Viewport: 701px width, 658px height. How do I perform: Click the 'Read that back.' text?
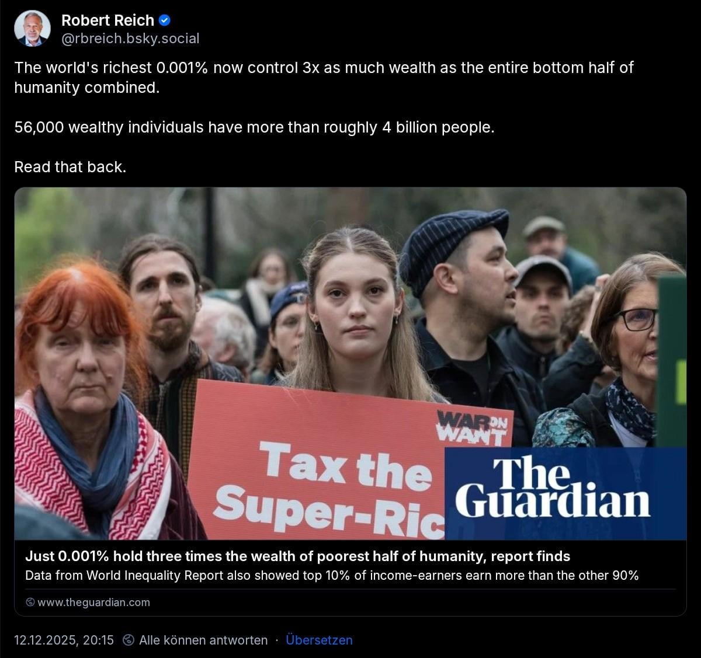[70, 167]
